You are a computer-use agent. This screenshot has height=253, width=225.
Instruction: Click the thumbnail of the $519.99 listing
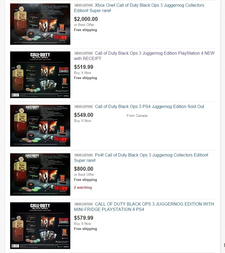pos(40,75)
